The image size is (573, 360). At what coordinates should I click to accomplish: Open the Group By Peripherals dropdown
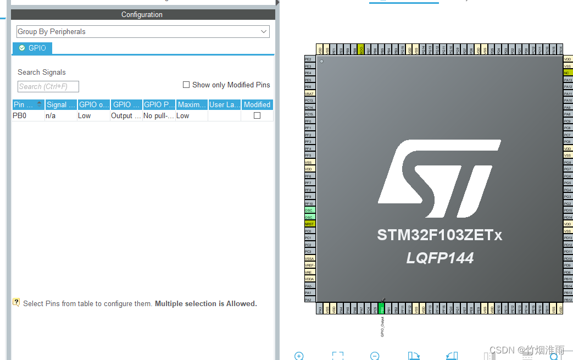(143, 31)
